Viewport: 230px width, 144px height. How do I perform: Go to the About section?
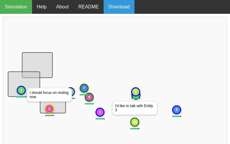(62, 7)
